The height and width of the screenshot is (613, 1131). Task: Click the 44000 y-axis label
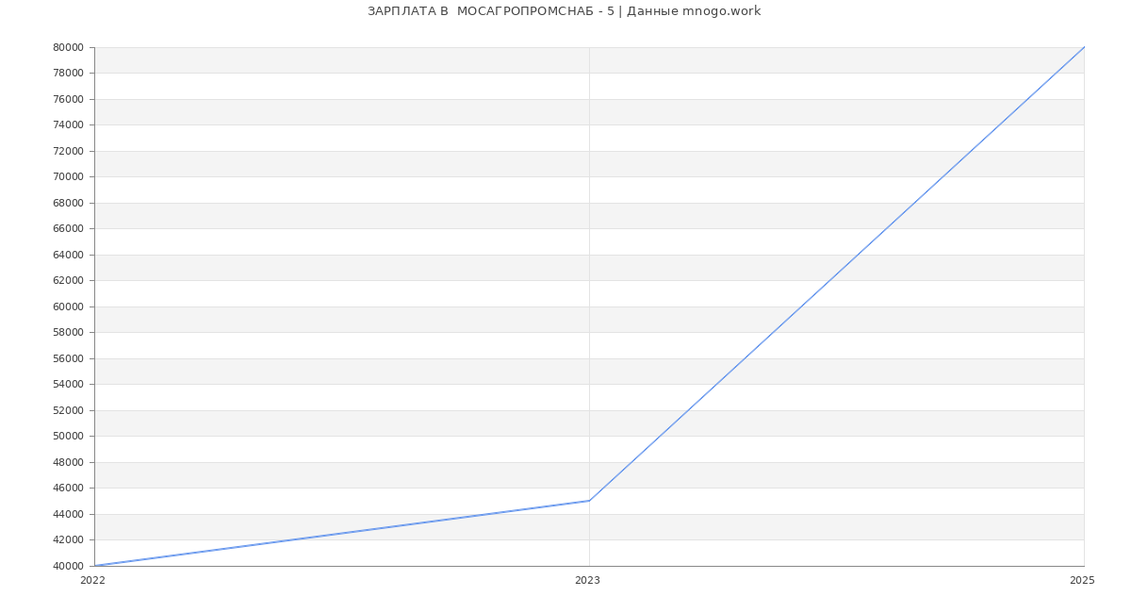point(68,514)
